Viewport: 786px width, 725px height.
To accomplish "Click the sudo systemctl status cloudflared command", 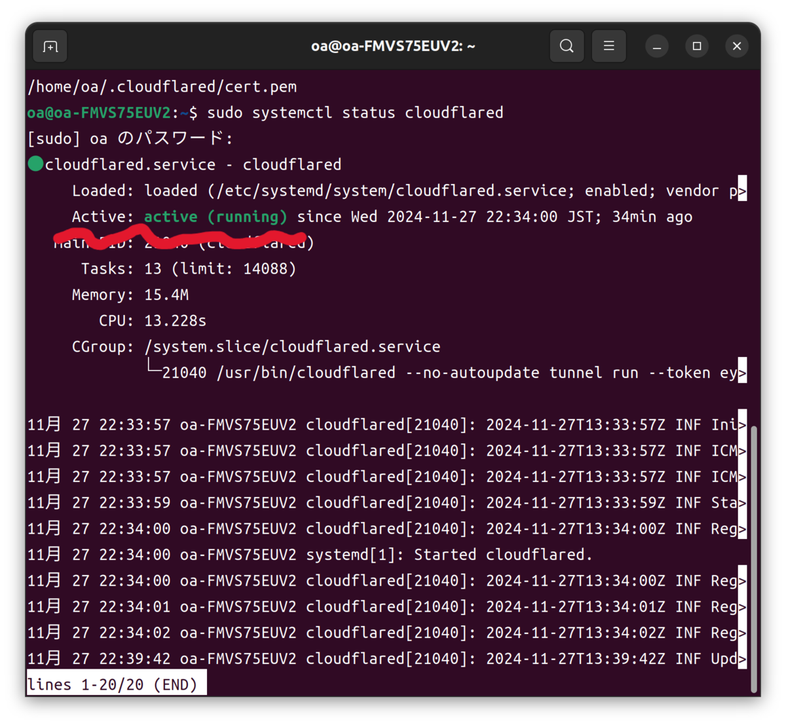I will (x=355, y=113).
